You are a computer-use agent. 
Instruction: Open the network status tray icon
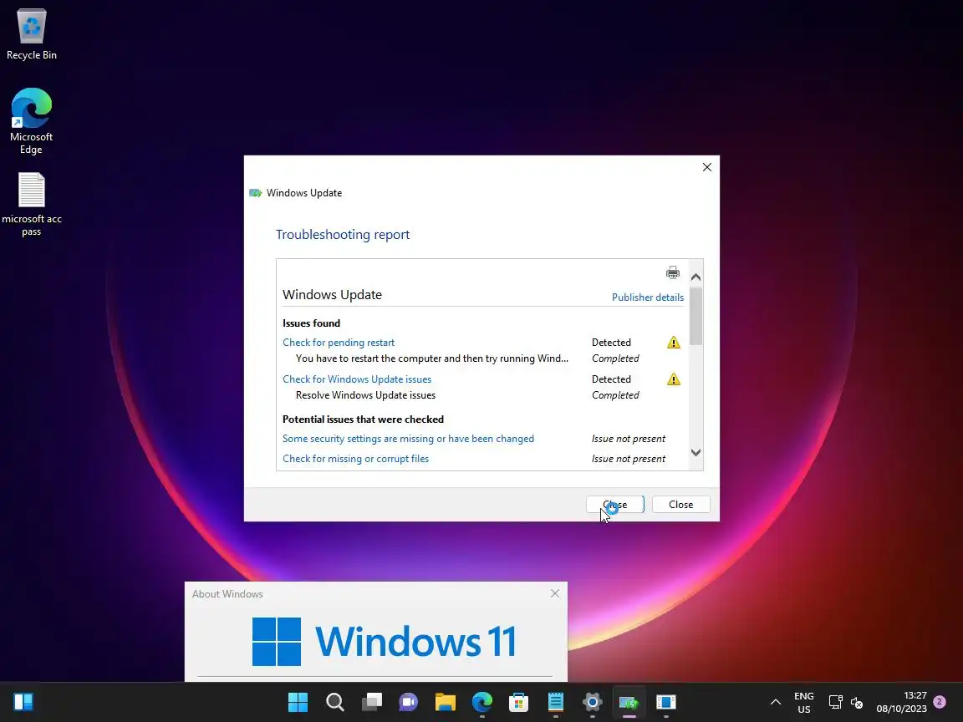point(836,702)
